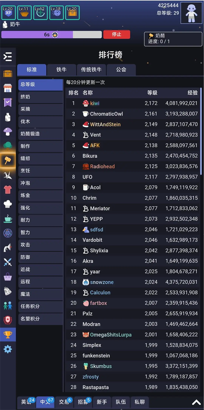This screenshot has width=204, height=410.
Task: Click the red 停止 stop button
Action: pos(117,34)
